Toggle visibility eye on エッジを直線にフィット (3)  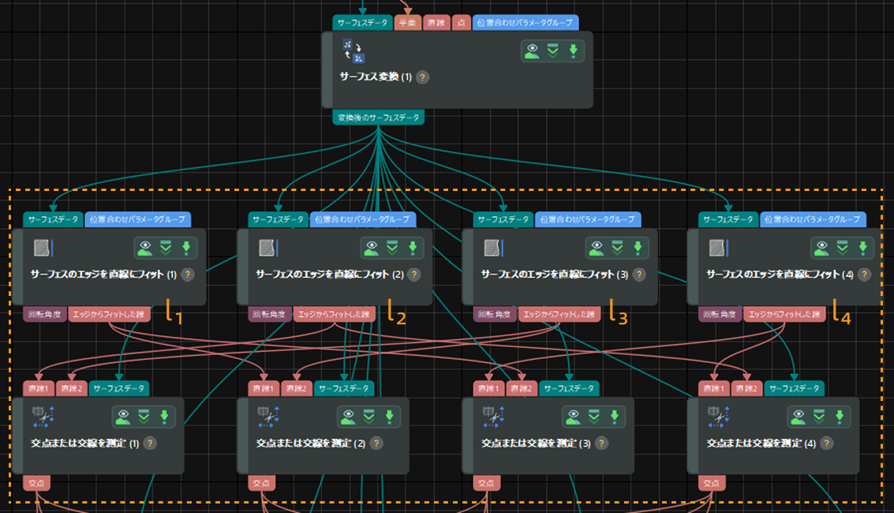coord(597,248)
